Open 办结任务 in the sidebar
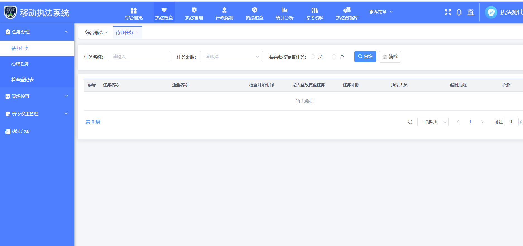Image resolution: width=523 pixels, height=246 pixels. pos(37,64)
